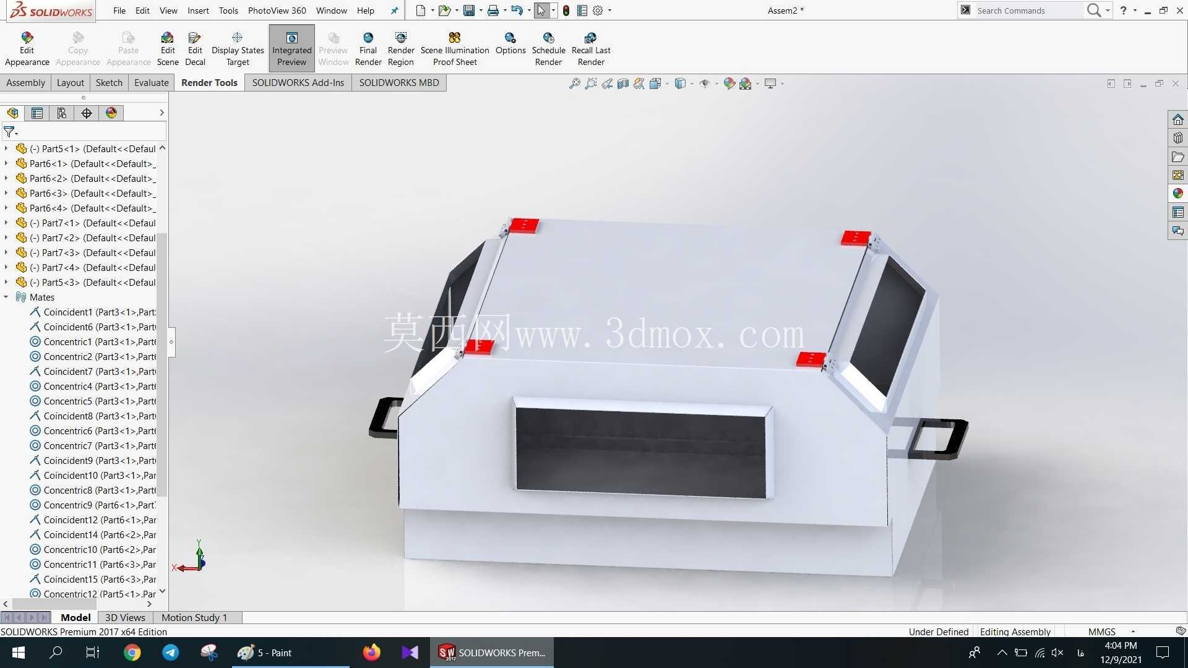This screenshot has height=668, width=1188.
Task: Click Zoom to Area in view toolbar
Action: (591, 83)
